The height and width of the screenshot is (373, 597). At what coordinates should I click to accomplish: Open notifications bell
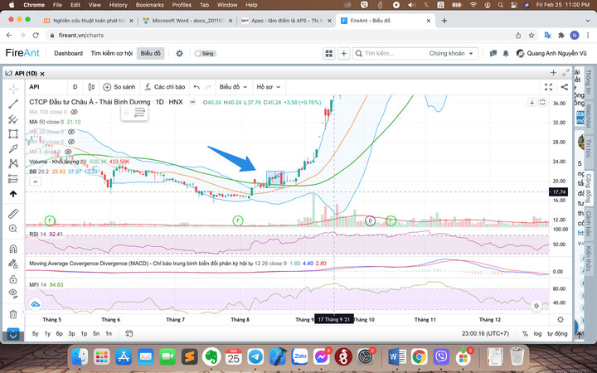click(506, 53)
